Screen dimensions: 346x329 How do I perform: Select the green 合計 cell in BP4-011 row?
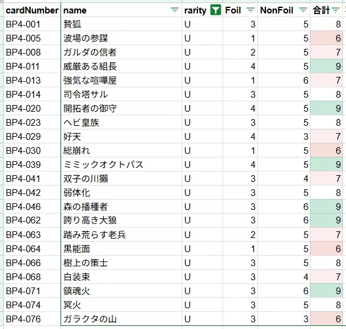326,67
